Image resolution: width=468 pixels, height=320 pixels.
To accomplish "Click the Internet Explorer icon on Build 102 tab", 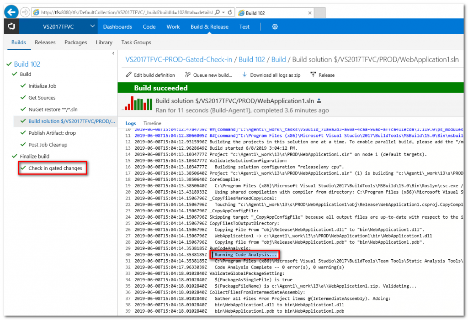I will point(241,13).
